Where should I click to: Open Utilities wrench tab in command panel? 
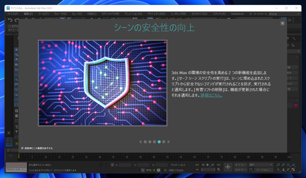coord(294,39)
